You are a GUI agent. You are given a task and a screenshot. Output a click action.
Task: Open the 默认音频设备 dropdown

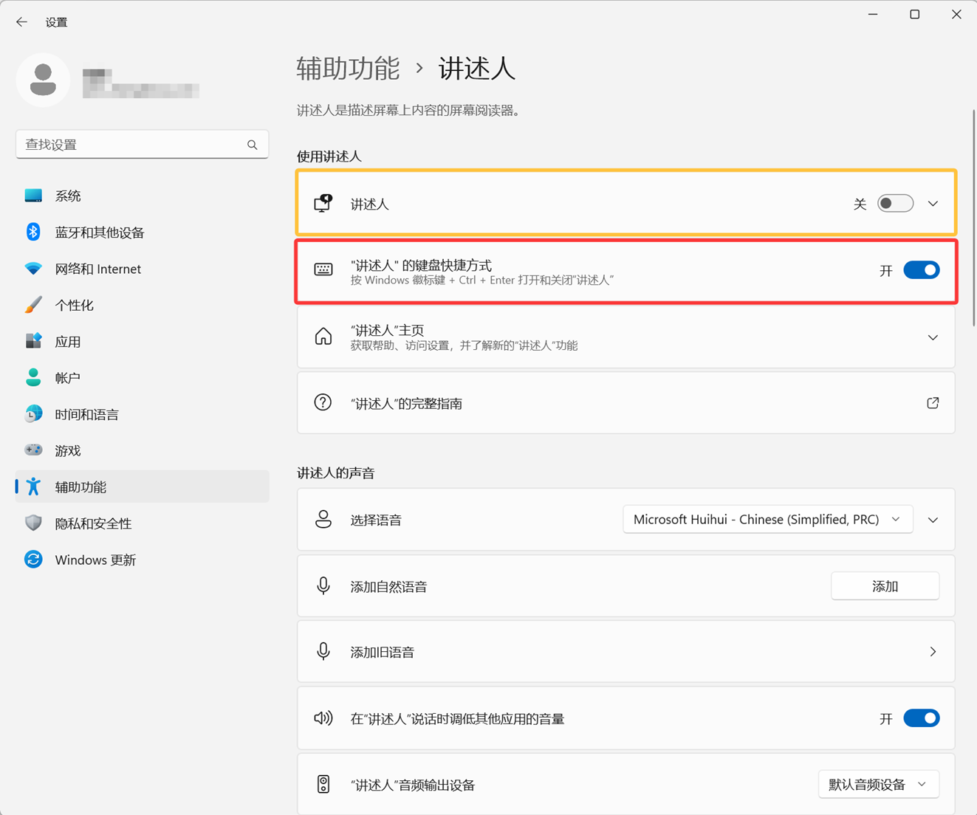(x=879, y=784)
